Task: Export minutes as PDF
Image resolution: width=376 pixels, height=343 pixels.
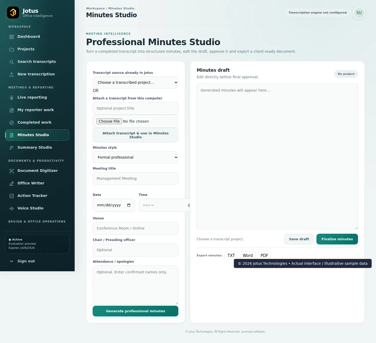Action: [264, 256]
